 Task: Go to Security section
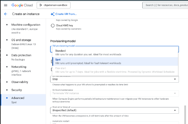17,90
